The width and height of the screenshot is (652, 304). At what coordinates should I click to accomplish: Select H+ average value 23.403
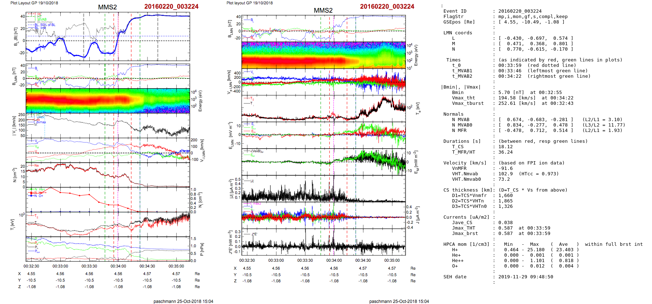[565, 250]
